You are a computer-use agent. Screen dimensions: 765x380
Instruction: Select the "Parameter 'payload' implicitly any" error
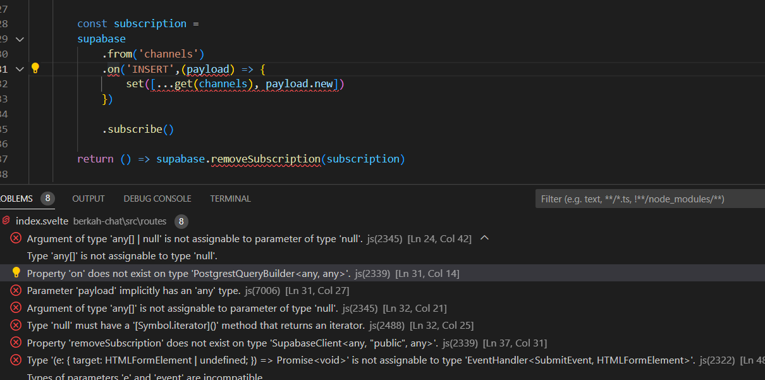point(382,291)
